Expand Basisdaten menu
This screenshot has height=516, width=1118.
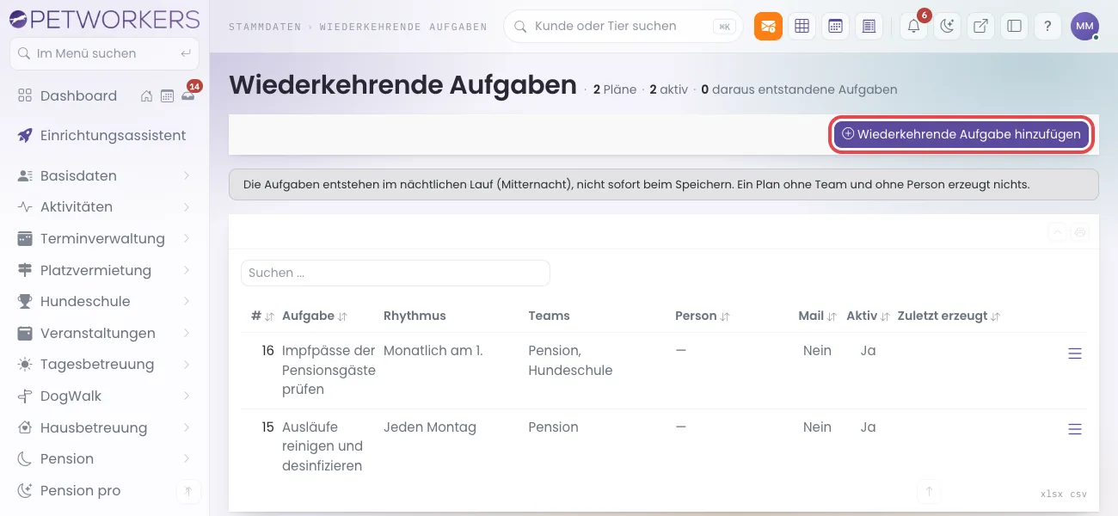[104, 175]
